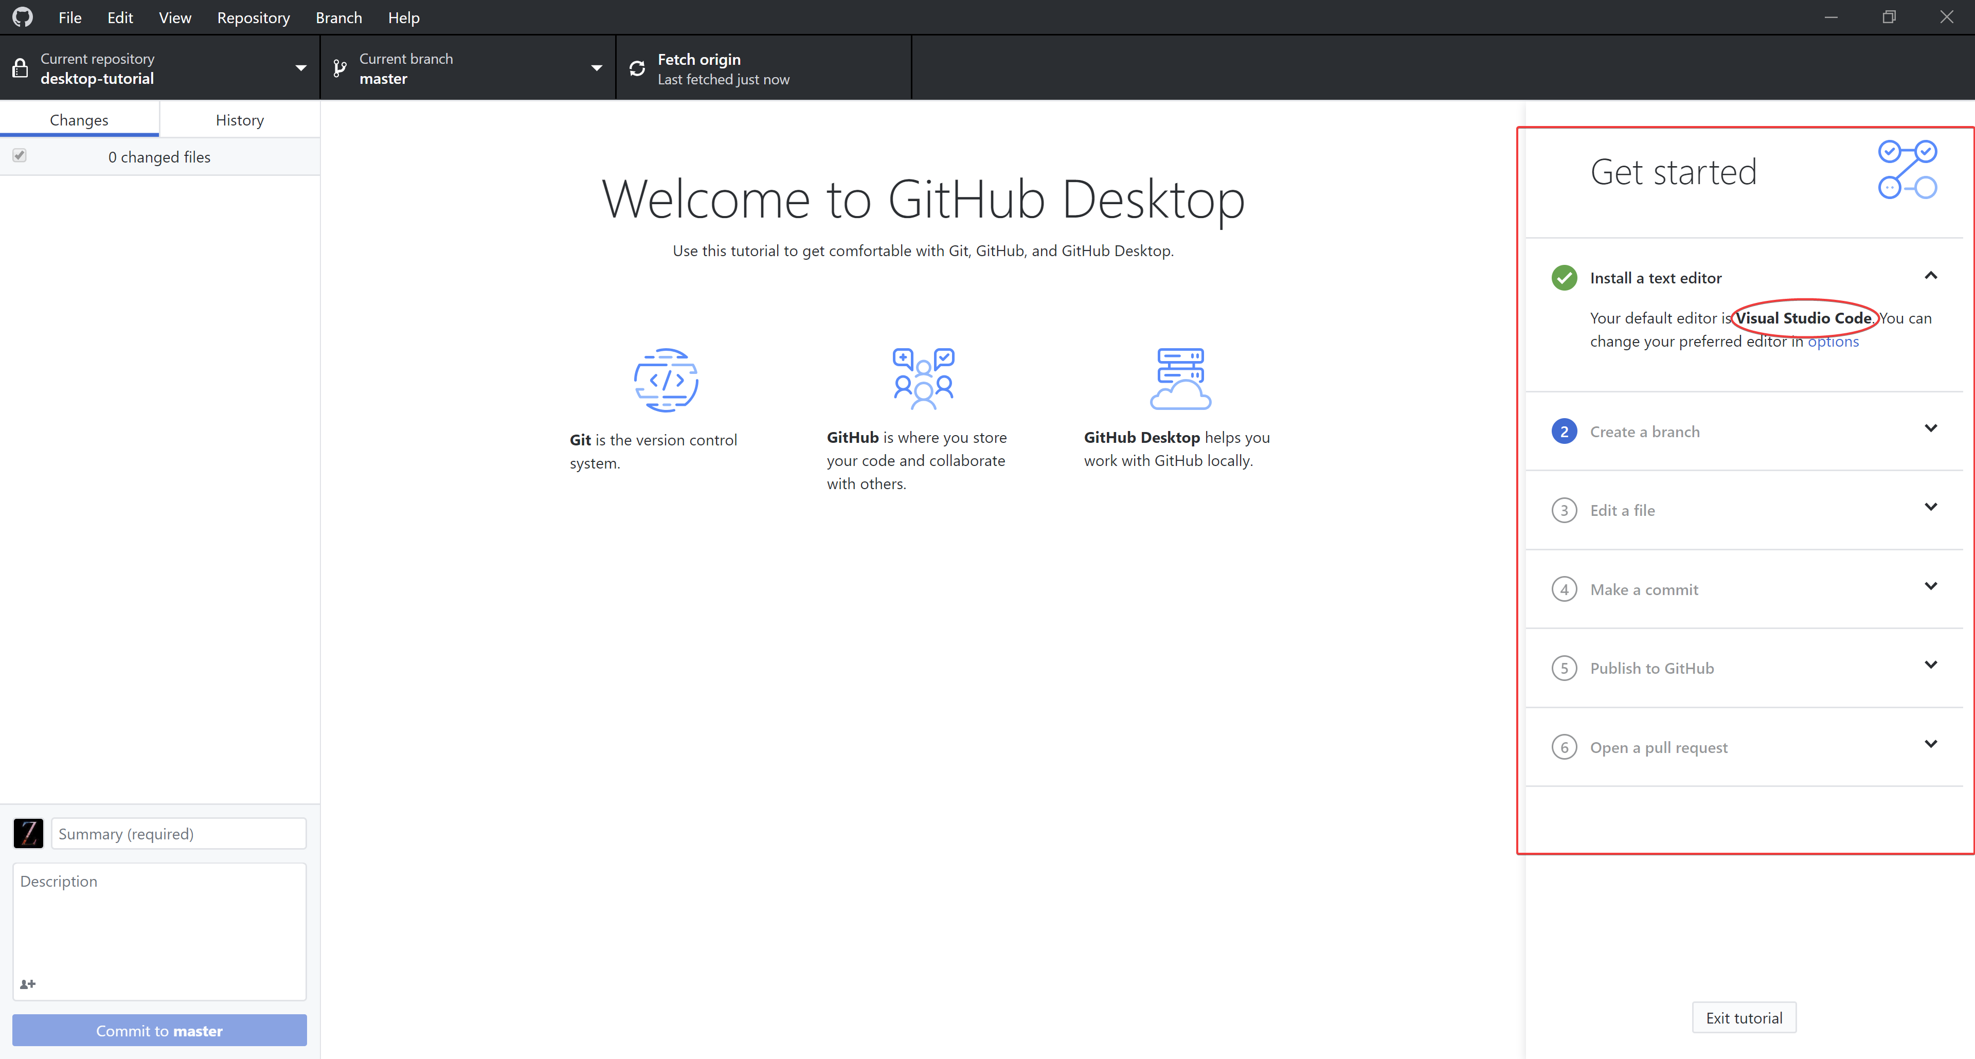Click the green checkmark on Install a text editor

click(x=1565, y=278)
